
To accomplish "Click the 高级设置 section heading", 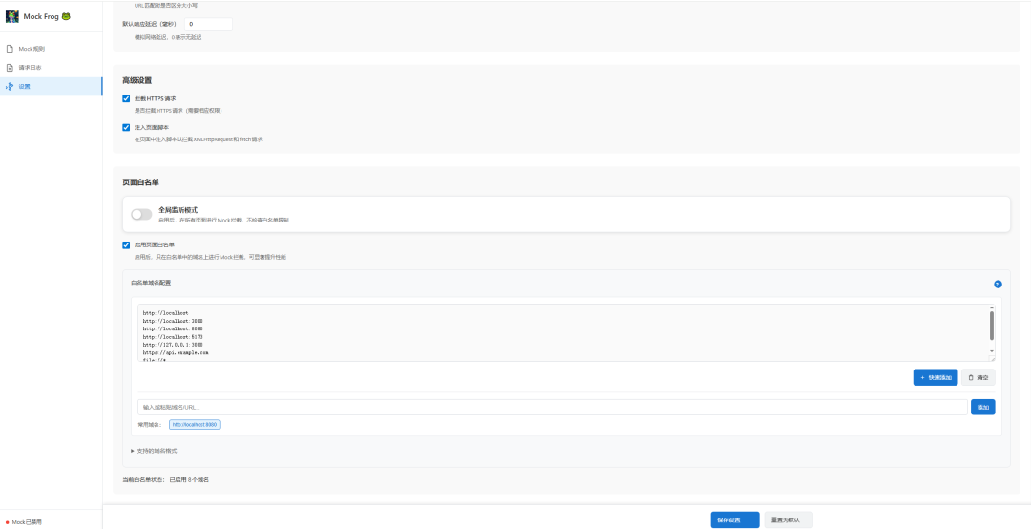I will coord(137,80).
